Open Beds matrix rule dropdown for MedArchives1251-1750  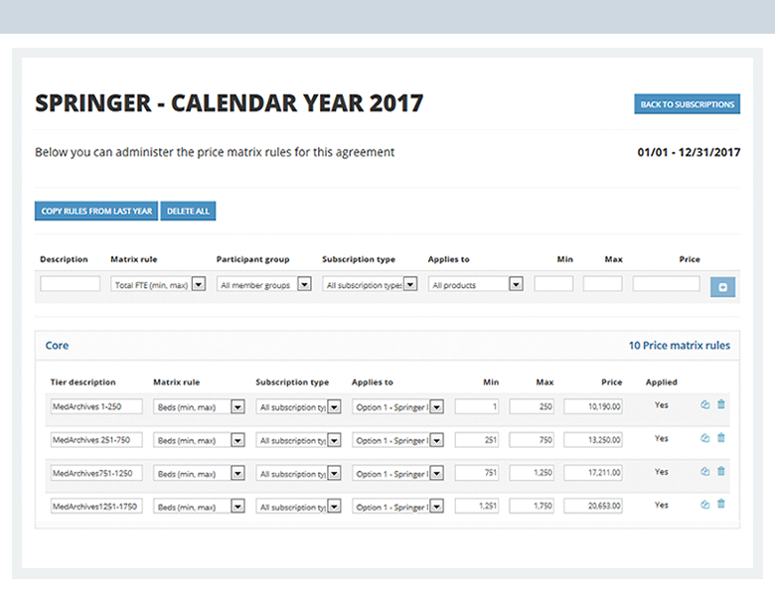pyautogui.click(x=199, y=506)
